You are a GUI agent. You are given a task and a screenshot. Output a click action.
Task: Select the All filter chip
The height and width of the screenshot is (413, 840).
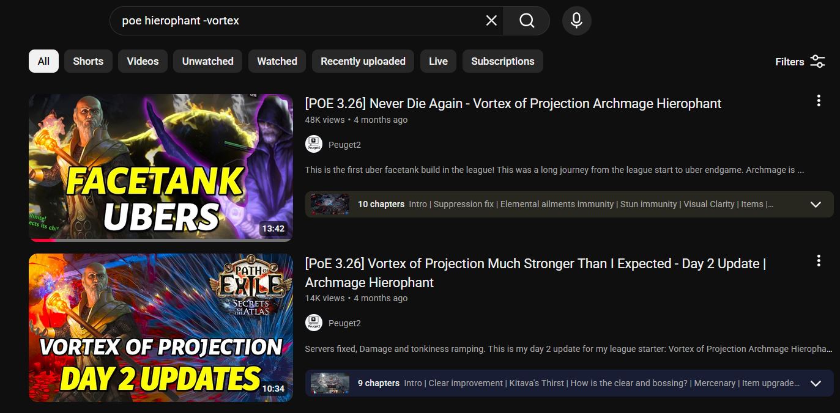pyautogui.click(x=43, y=61)
